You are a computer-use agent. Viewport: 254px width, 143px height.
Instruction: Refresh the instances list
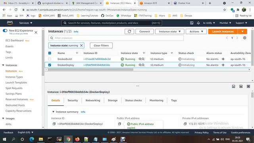point(129,31)
